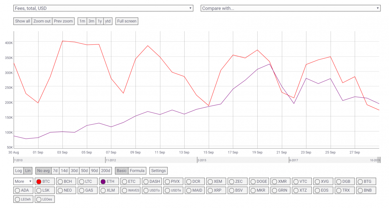Select the 'No avg' averaging option
Screen dimensions: 389x208
(43, 170)
